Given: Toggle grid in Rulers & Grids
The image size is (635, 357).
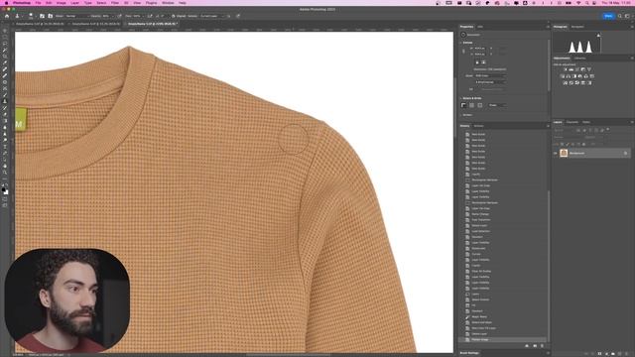Looking at the screenshot, I should [472, 105].
